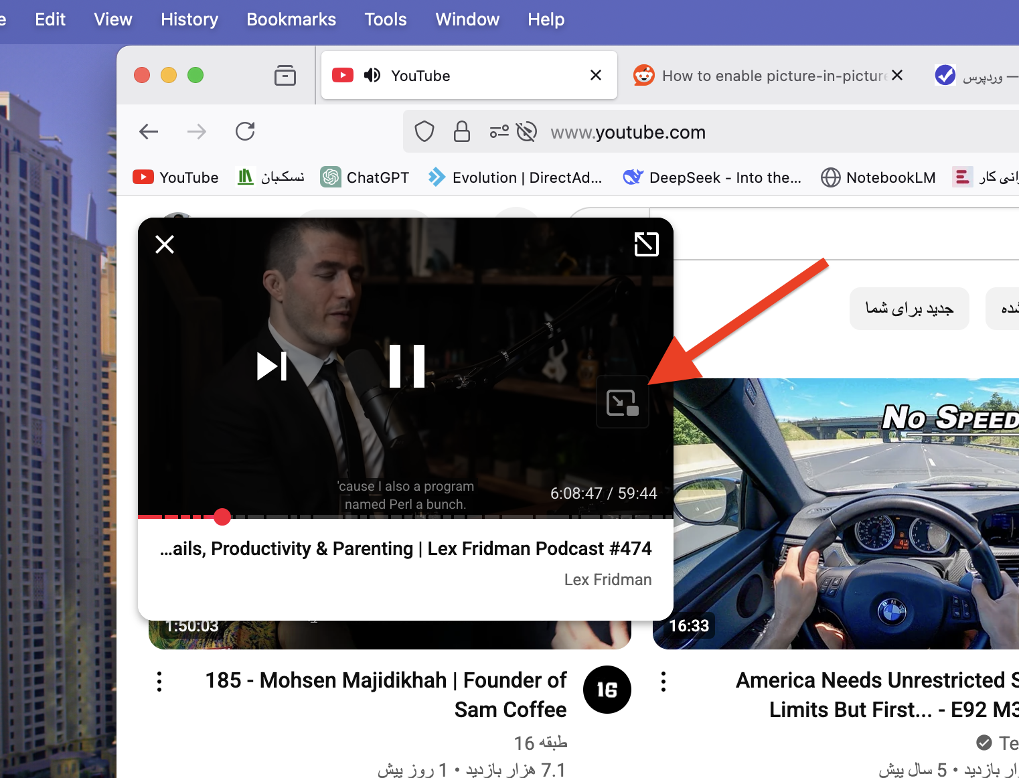Screen dimensions: 1019x778
Task: Open the ChatGPT bookmark
Action: pyautogui.click(x=365, y=177)
